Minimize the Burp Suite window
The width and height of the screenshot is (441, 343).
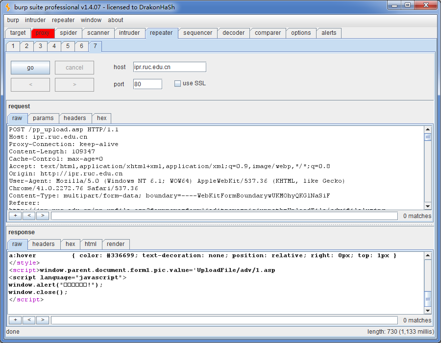coord(394,5)
